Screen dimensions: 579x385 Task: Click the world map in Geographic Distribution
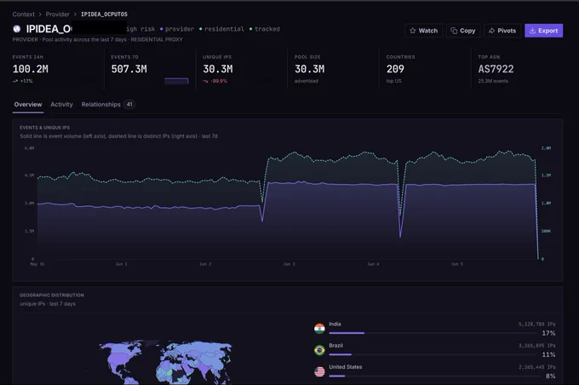(165, 363)
